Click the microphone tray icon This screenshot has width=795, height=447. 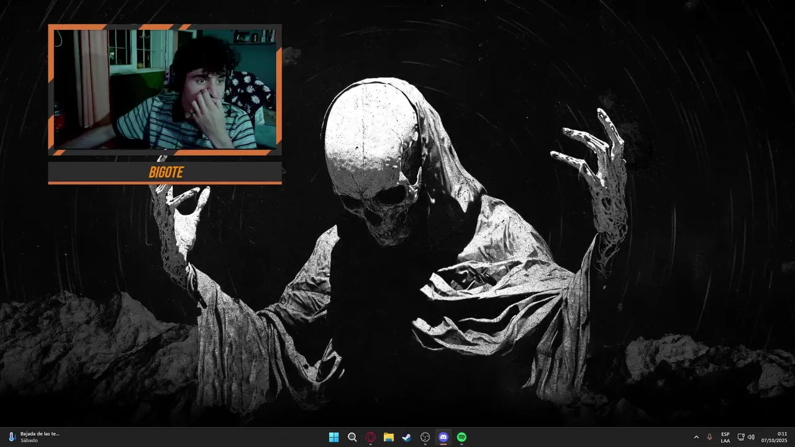pos(710,437)
